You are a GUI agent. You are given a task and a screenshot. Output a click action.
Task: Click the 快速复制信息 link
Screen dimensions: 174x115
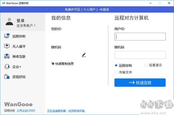point(64,64)
